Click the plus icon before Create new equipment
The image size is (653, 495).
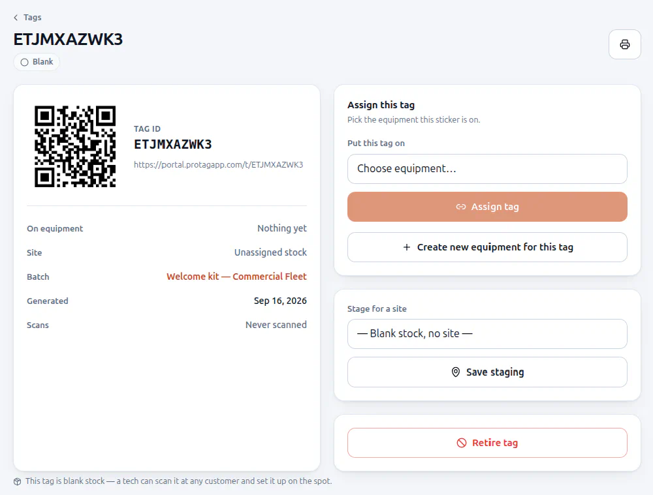pyautogui.click(x=406, y=247)
